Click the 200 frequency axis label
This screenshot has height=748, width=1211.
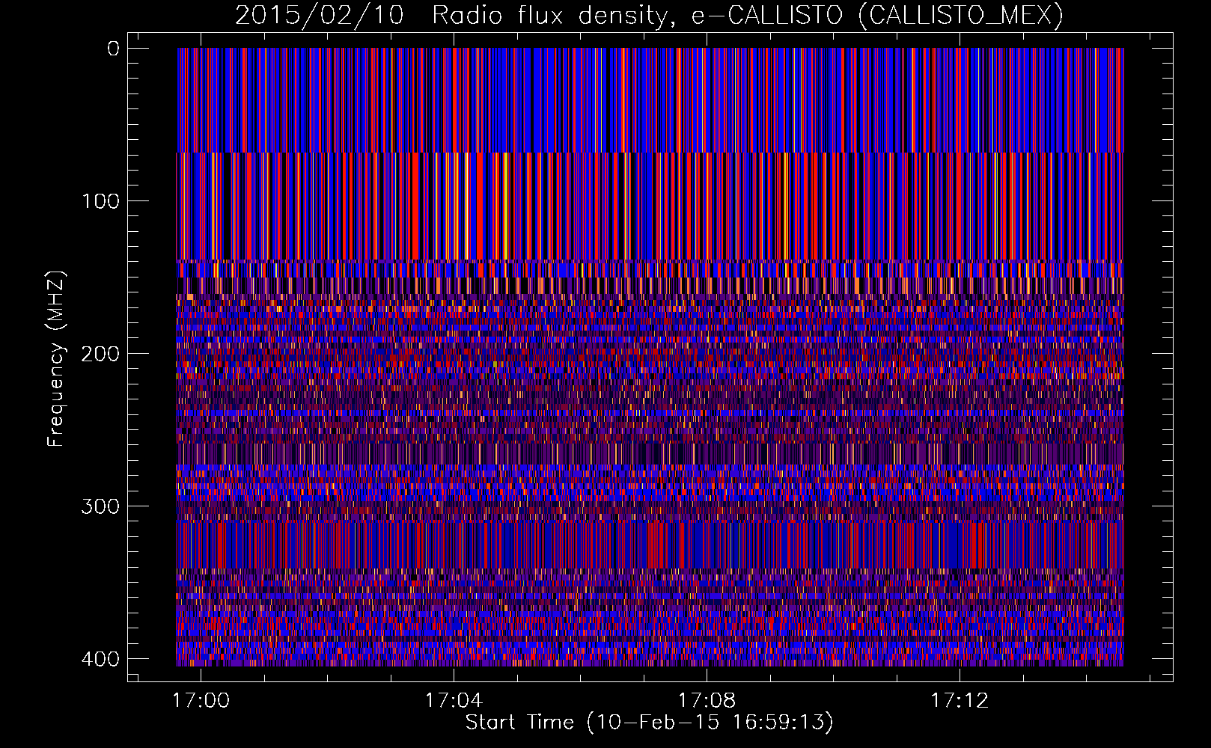(100, 354)
